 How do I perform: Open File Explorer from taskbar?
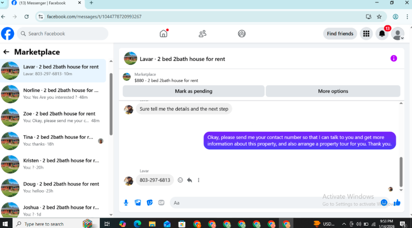click(152, 224)
